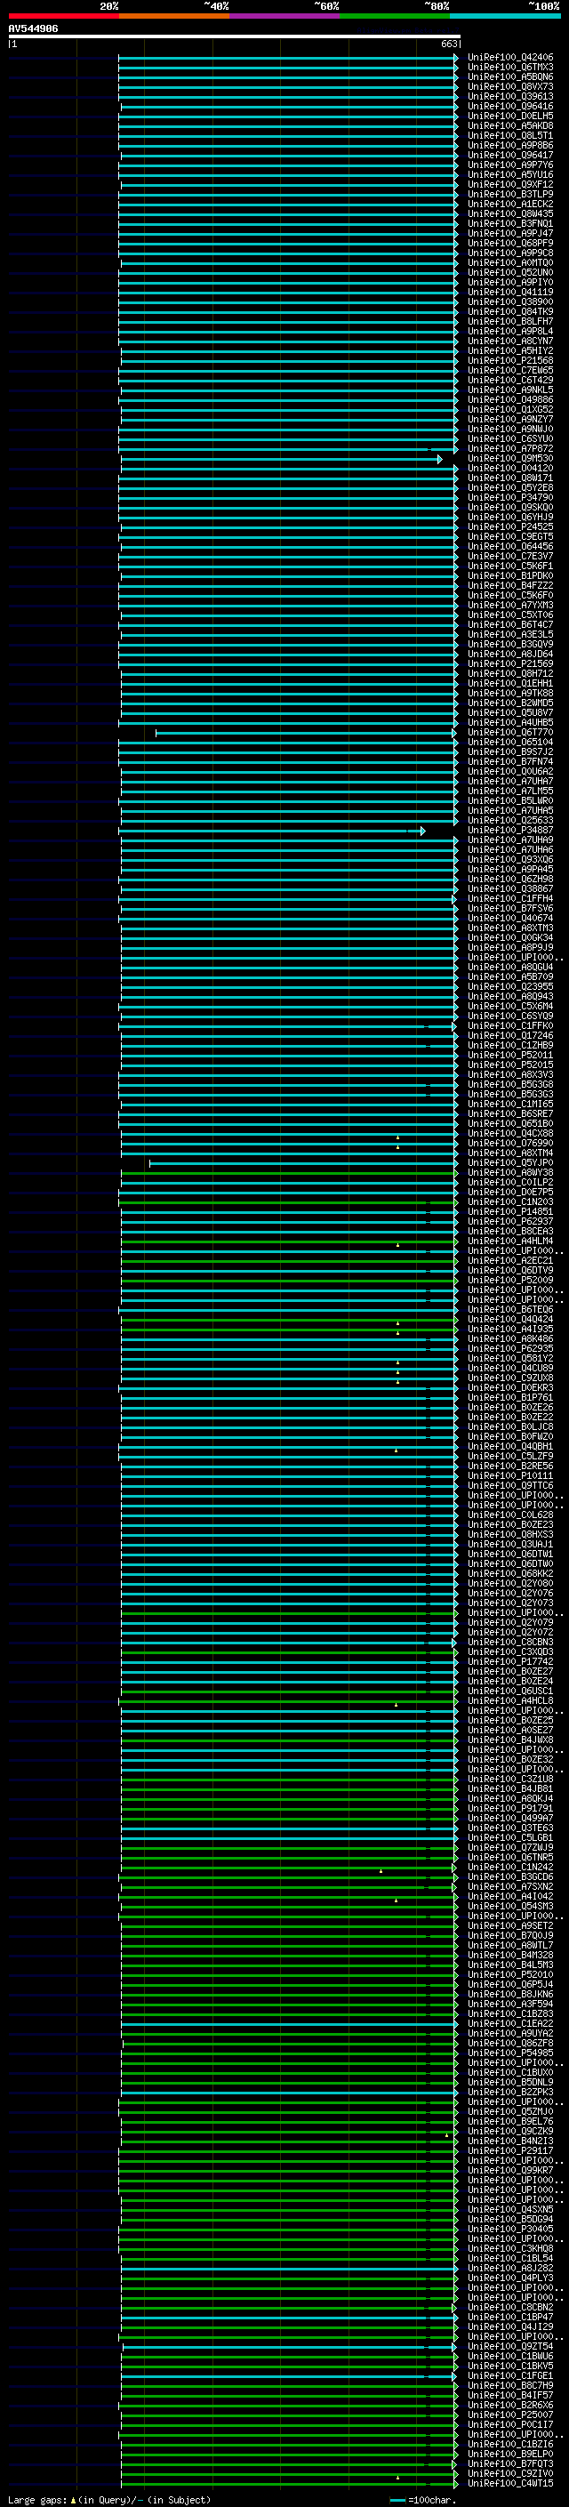Click the cyan =100char. legend line
The width and height of the screenshot is (569, 2507).
(397, 2500)
